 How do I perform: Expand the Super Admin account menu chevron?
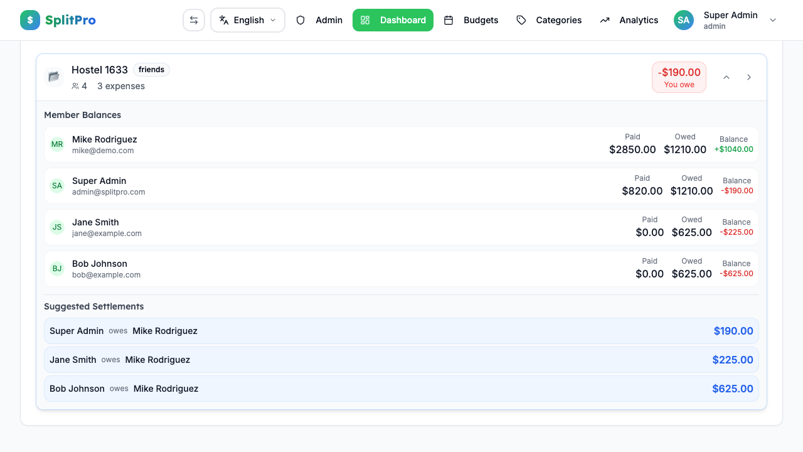[x=773, y=20]
